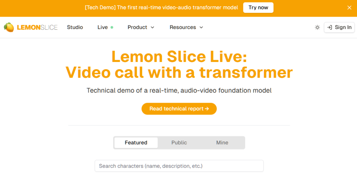Open the Resources menu label

[183, 27]
